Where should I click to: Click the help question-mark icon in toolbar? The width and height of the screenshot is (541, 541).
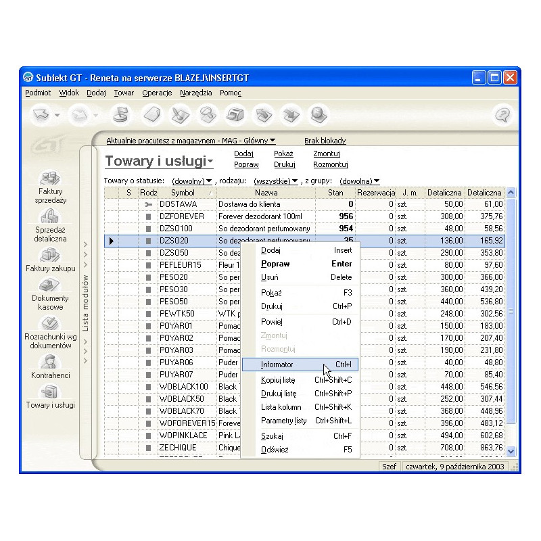tap(502, 116)
